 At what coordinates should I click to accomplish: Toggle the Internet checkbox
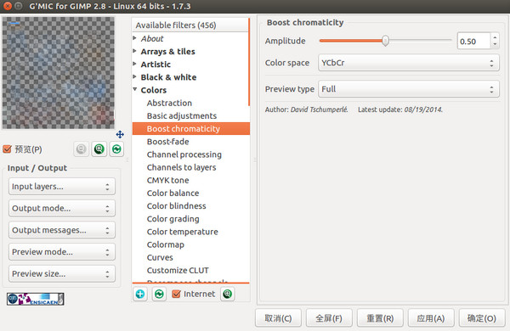pos(176,294)
